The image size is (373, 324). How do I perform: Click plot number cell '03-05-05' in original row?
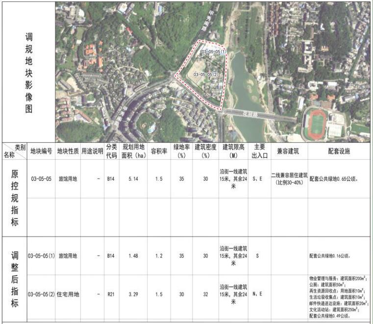41,179
